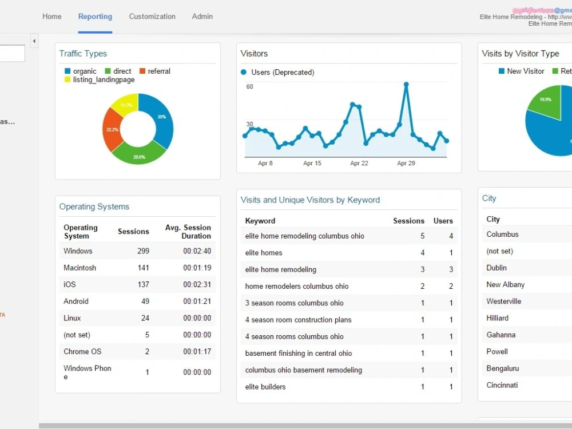Open the Traffic Types widget title

click(x=83, y=54)
